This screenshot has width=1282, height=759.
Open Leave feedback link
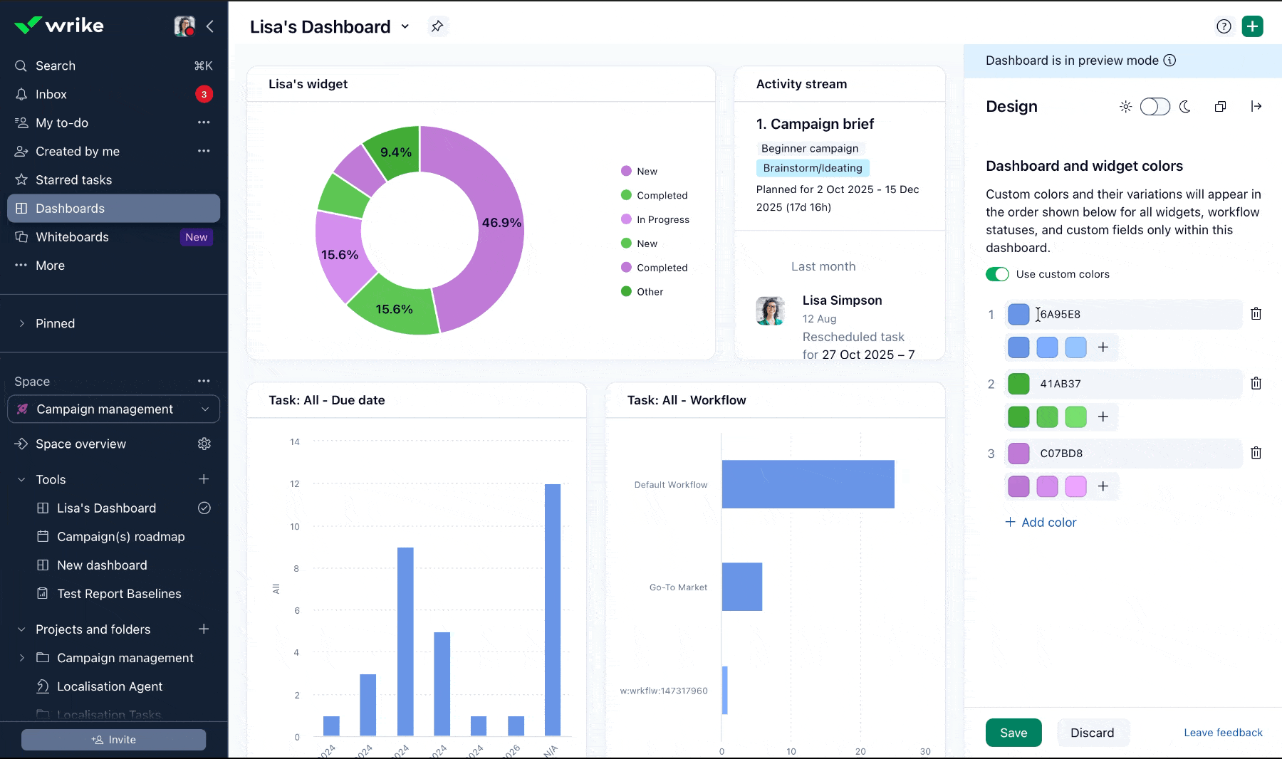[x=1223, y=733]
